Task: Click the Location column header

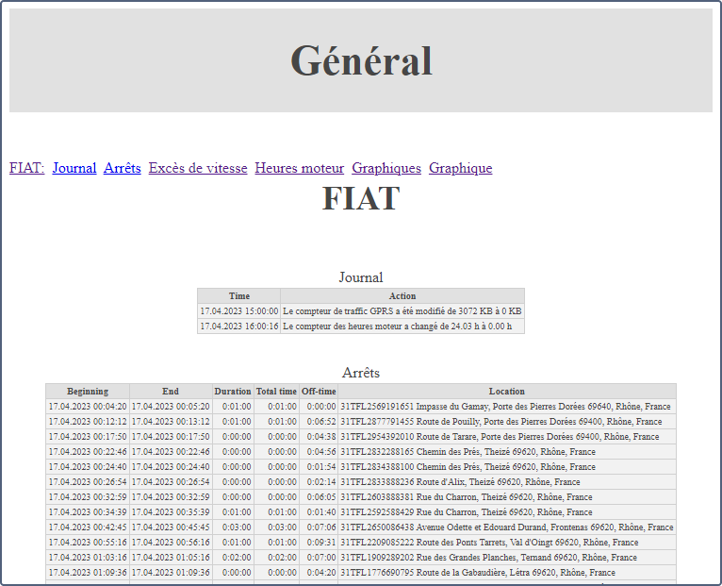Action: click(507, 392)
